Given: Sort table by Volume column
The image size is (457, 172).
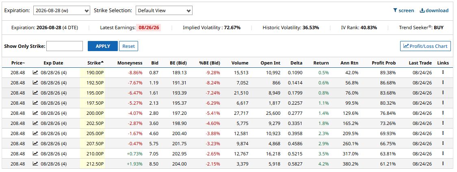Looking at the screenshot, I should click(240, 63).
